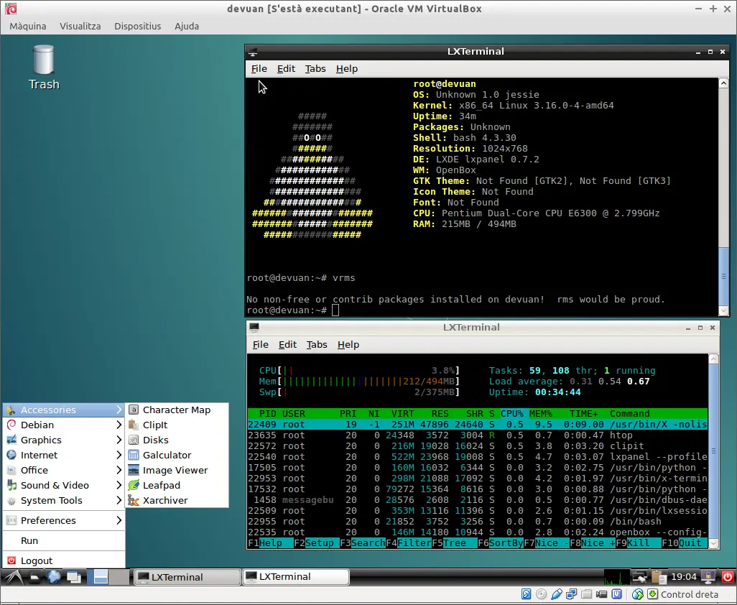
Task: Open VirtualBox Ajuda menu
Action: click(x=187, y=27)
